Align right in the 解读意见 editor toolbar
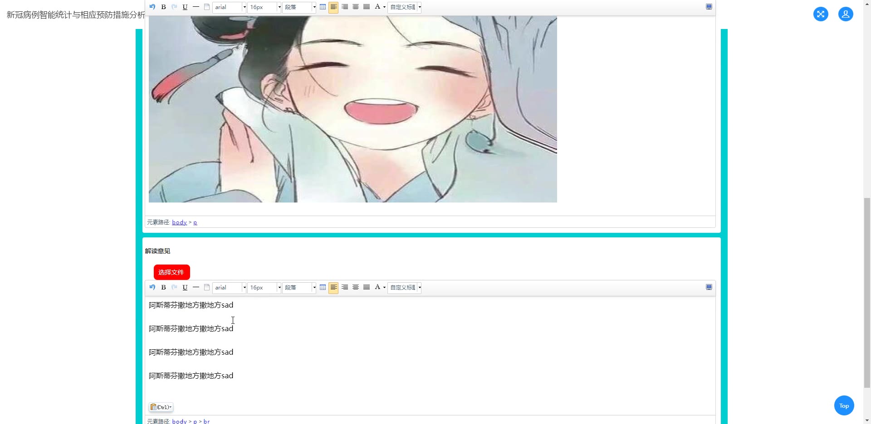The height and width of the screenshot is (424, 871). (x=345, y=287)
